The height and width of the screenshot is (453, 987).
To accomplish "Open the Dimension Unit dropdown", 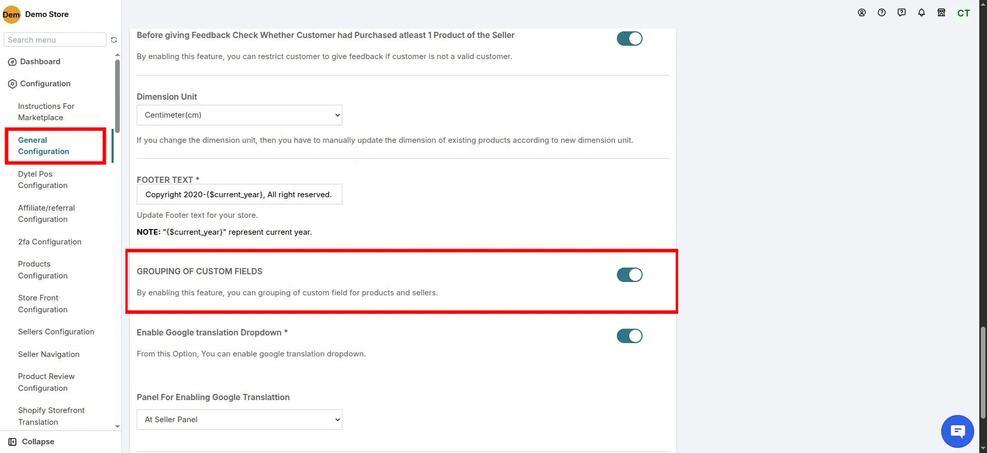I will (240, 115).
